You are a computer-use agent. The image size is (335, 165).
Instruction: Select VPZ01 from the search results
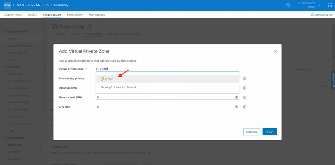[x=167, y=79]
